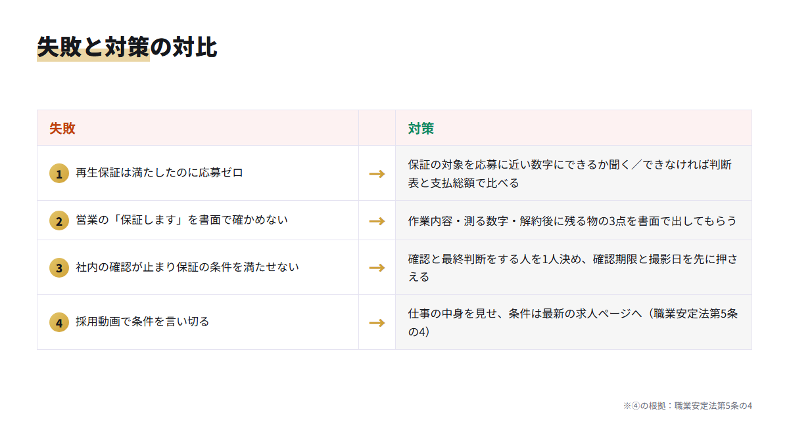
Task: Click the cell starting 保証の対象を応募に近い数字に
Action: click(573, 173)
